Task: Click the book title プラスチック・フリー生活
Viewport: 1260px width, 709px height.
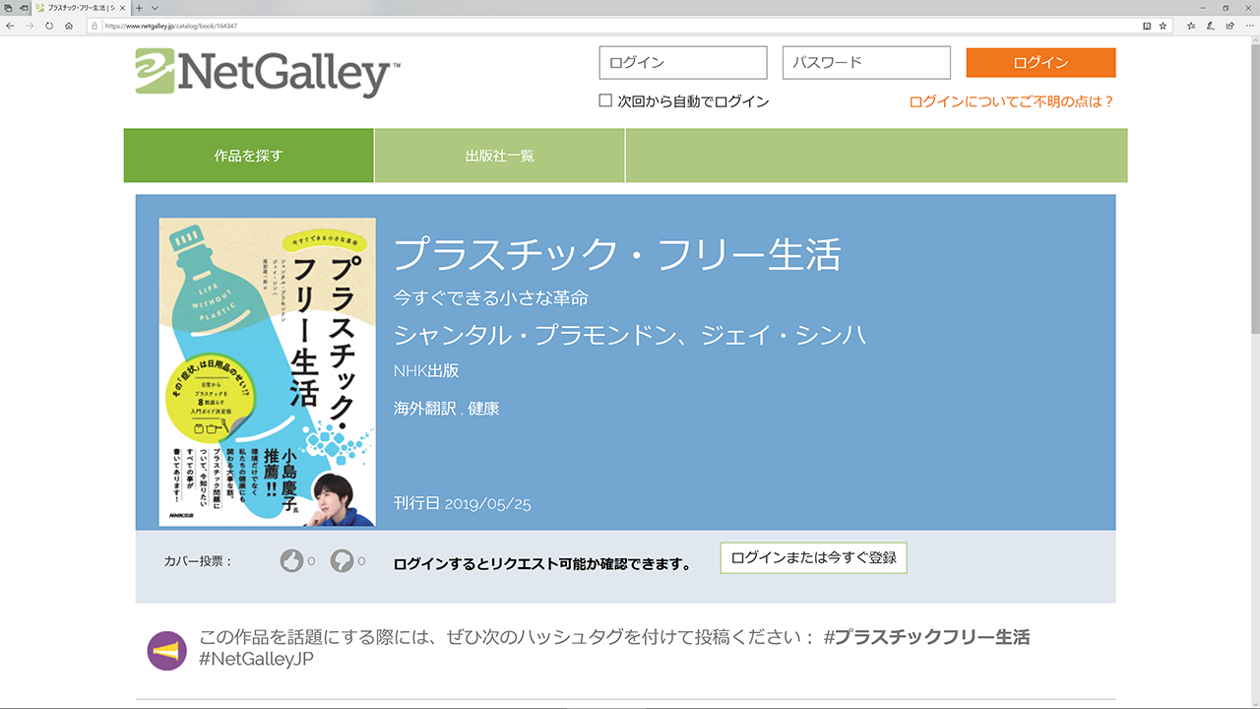Action: [x=617, y=255]
